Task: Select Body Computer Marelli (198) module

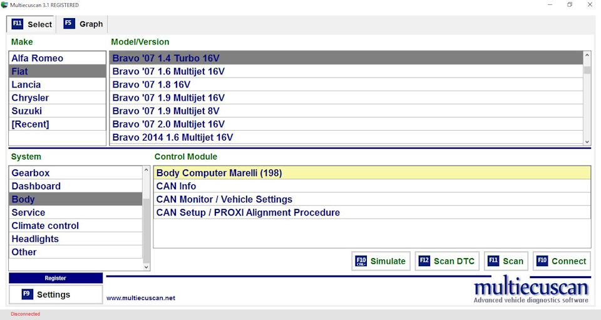Action: tap(372, 173)
